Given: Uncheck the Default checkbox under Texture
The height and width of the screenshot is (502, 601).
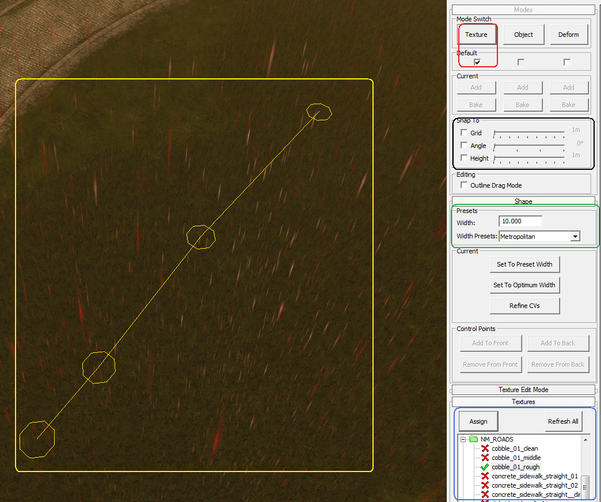Looking at the screenshot, I should (477, 62).
